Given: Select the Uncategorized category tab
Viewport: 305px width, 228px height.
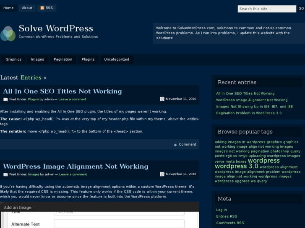Looking at the screenshot, I should [x=117, y=59].
